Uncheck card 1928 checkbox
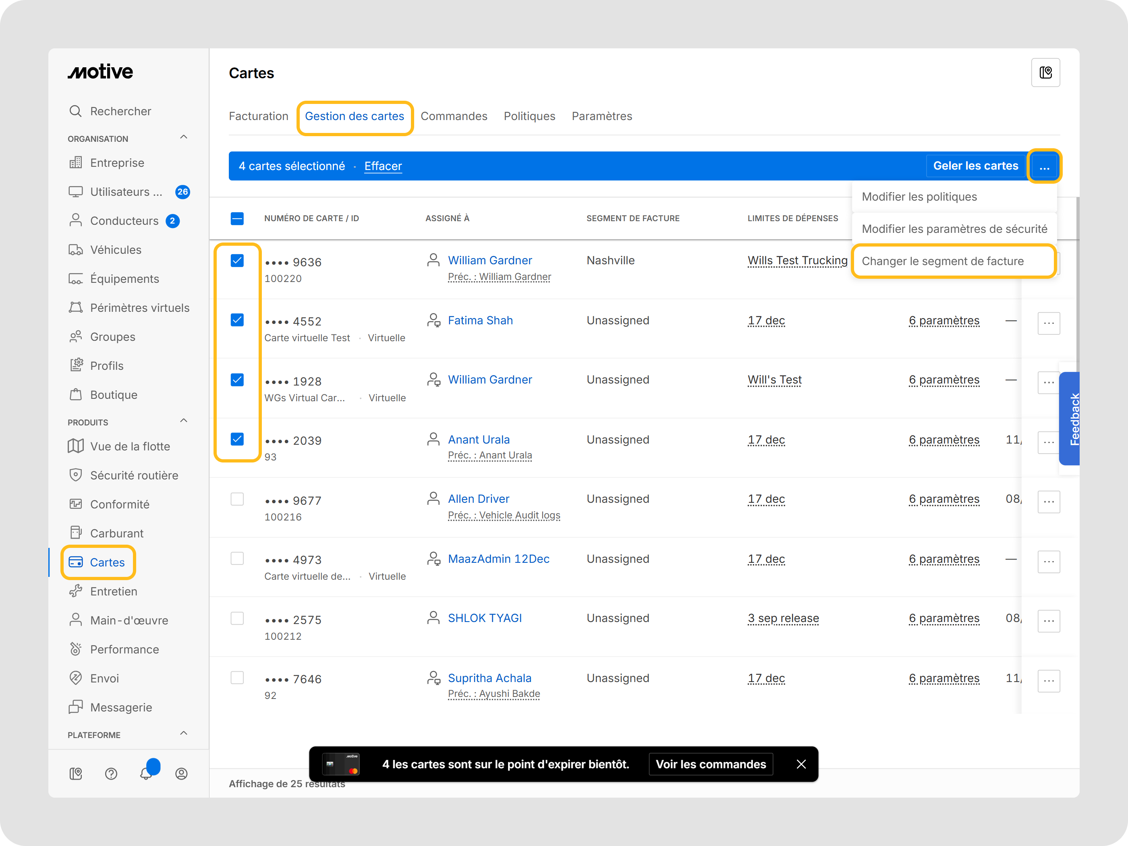The height and width of the screenshot is (846, 1128). point(237,380)
